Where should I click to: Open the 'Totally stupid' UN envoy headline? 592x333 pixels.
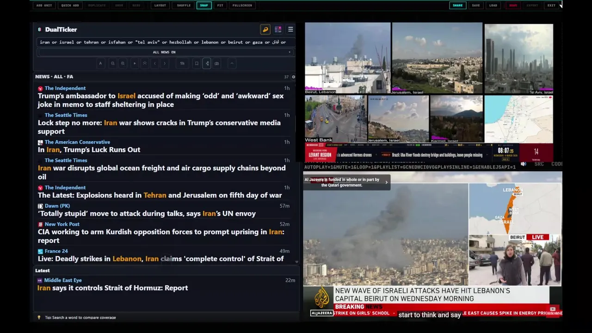click(x=147, y=213)
